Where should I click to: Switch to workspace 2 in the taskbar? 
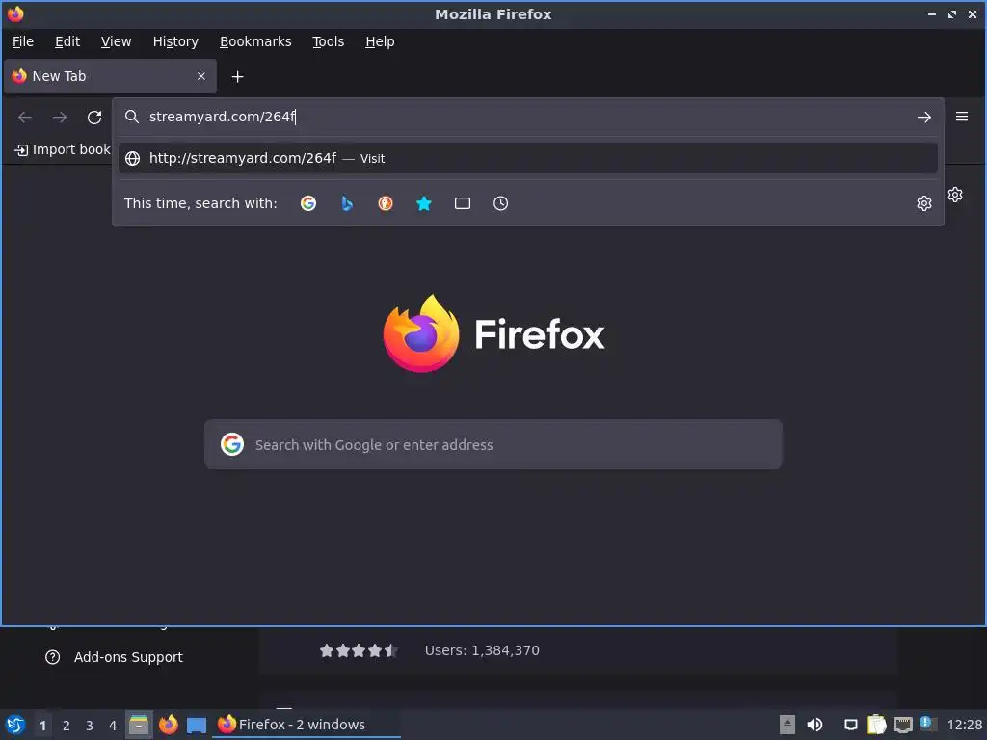pyautogui.click(x=67, y=726)
